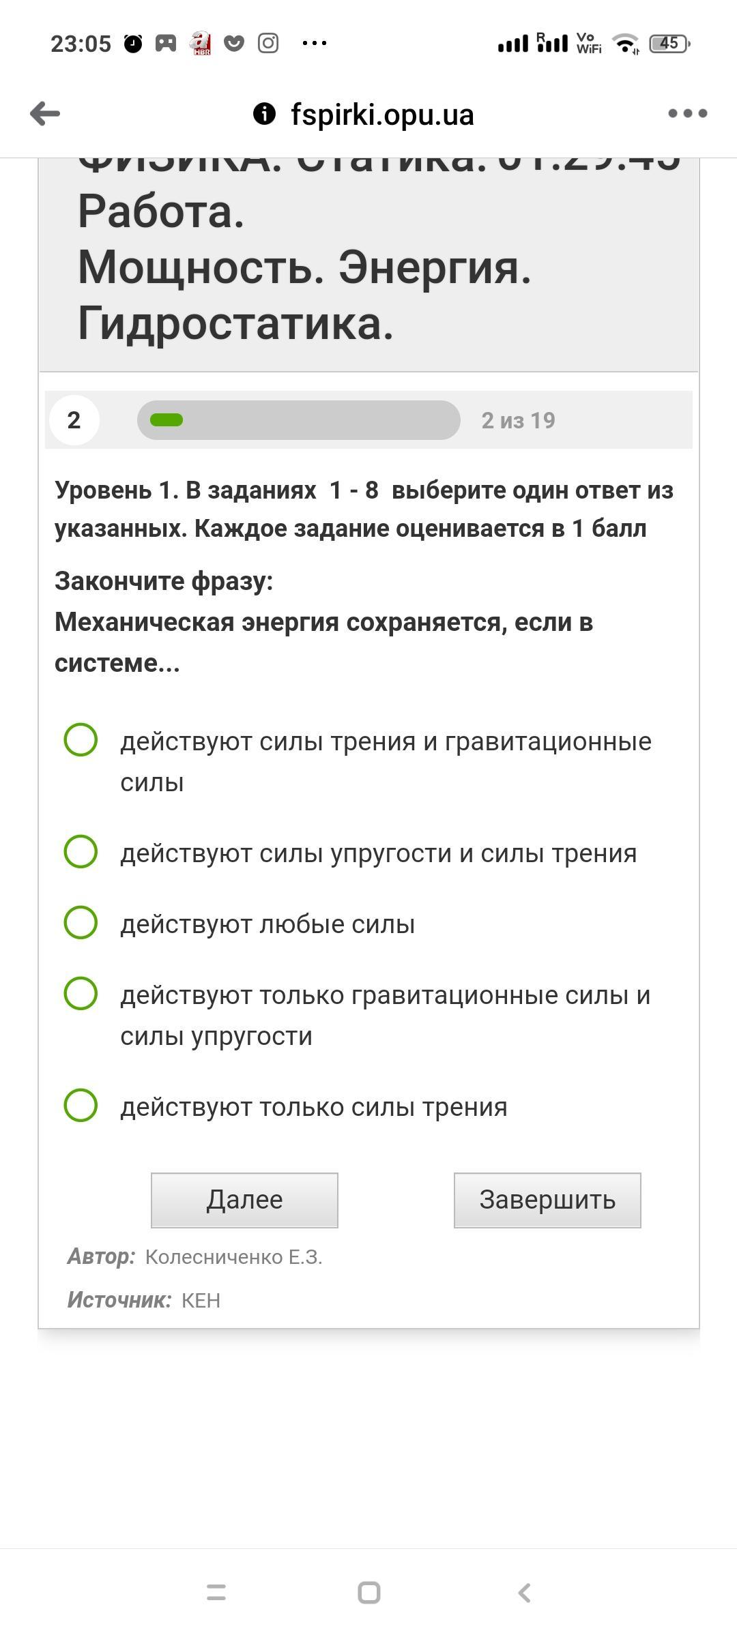Tap the Instagram notification icon
The width and height of the screenshot is (737, 1637).
point(268,43)
